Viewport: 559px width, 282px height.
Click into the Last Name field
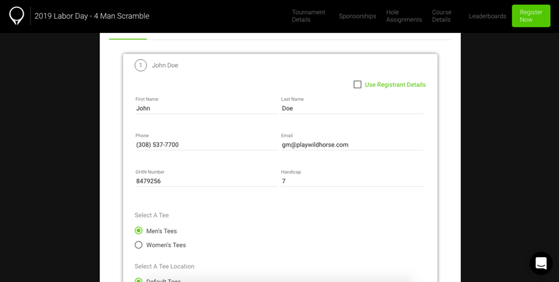point(352,108)
